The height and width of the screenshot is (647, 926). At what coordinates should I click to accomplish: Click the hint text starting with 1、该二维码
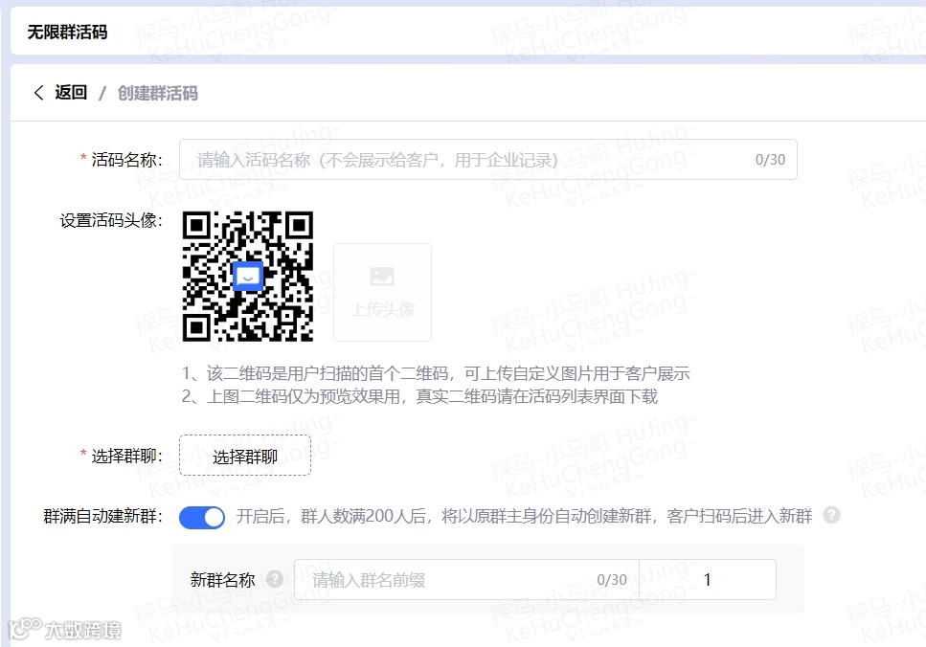(x=436, y=373)
